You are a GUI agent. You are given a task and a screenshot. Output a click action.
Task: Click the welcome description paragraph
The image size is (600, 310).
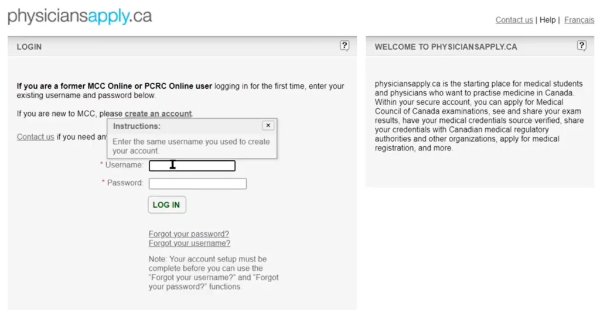tap(479, 116)
